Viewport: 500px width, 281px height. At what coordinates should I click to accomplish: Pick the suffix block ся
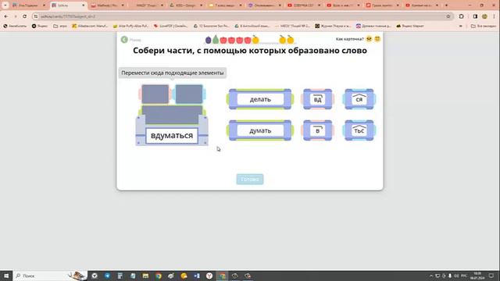pos(359,99)
